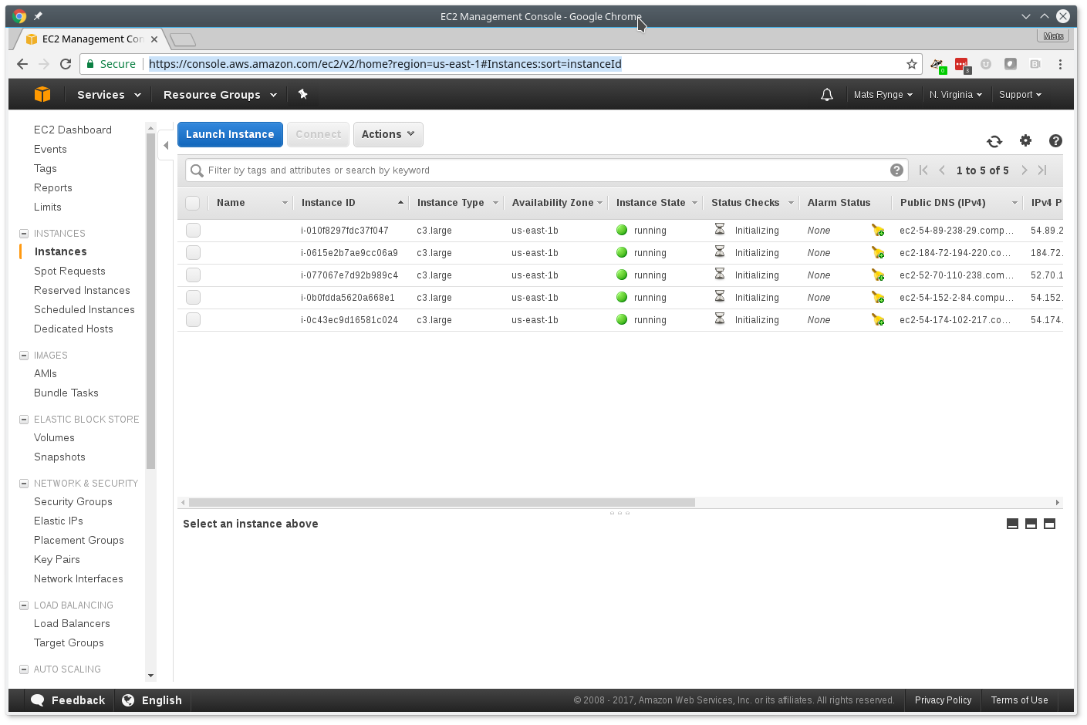
Task: Open the Resource Groups menu
Action: point(220,95)
